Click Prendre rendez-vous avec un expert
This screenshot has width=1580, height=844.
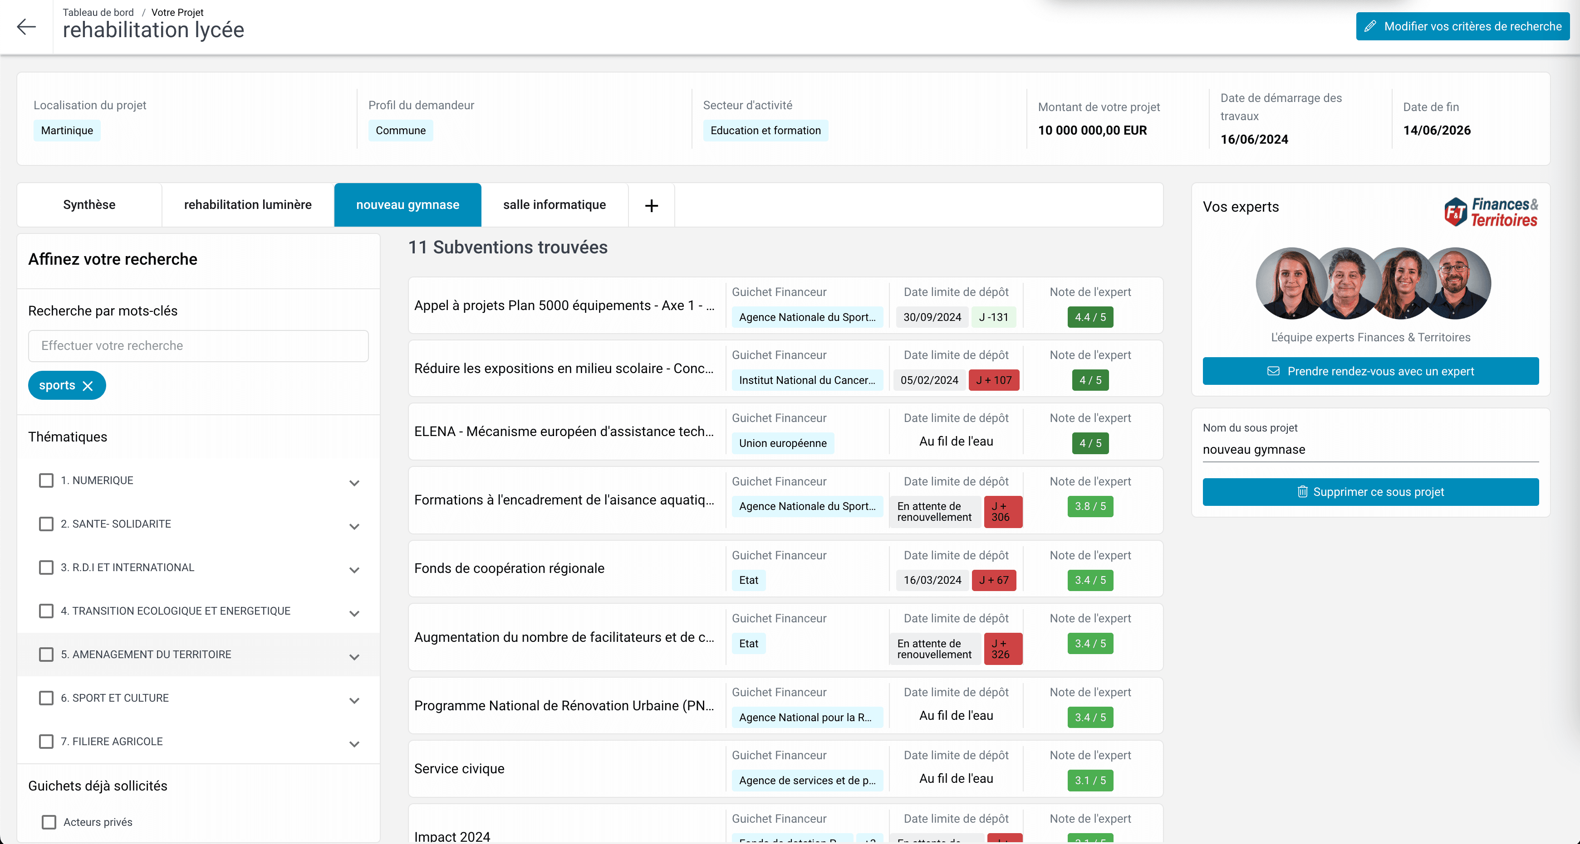1371,370
